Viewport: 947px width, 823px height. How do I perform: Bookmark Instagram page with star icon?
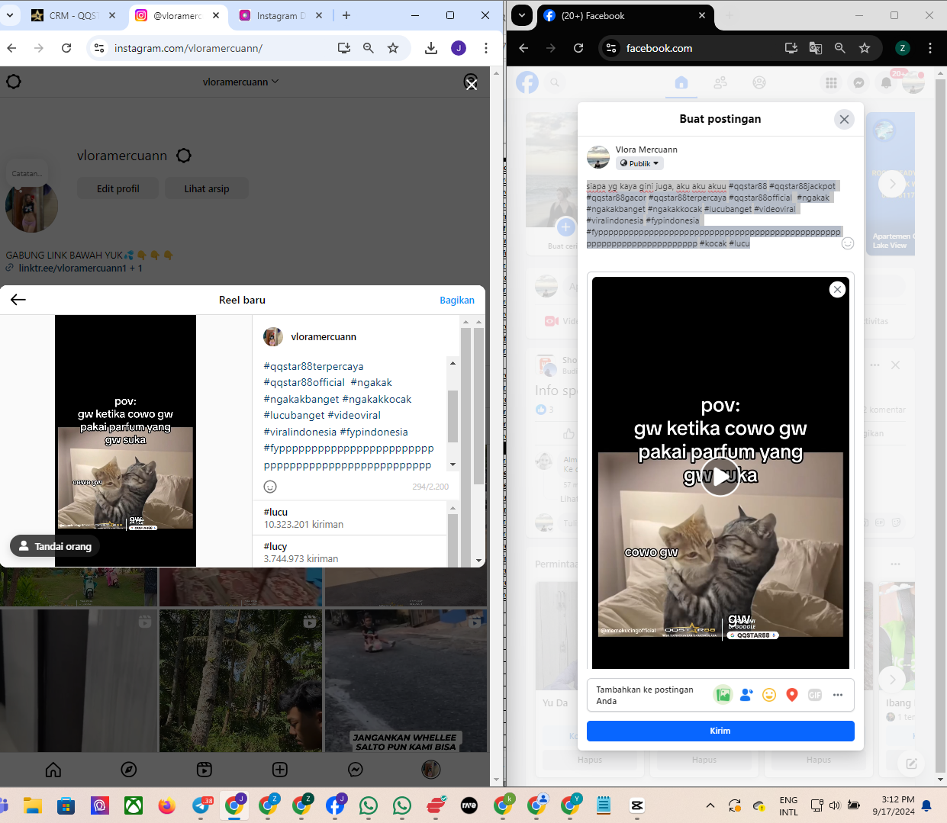click(393, 48)
